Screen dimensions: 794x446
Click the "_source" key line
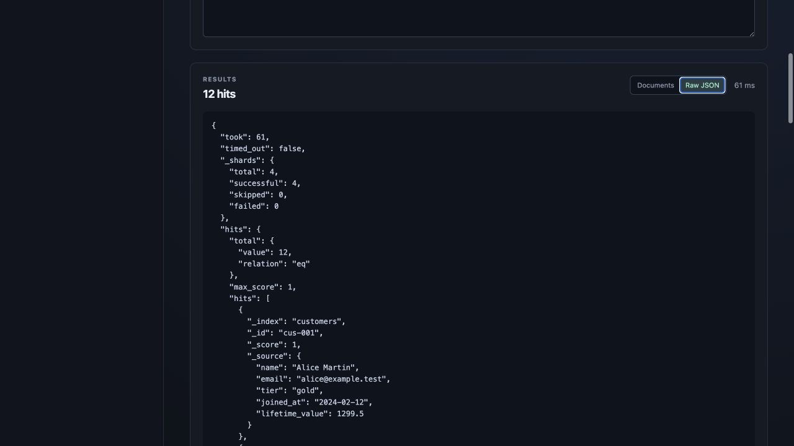[x=274, y=356]
